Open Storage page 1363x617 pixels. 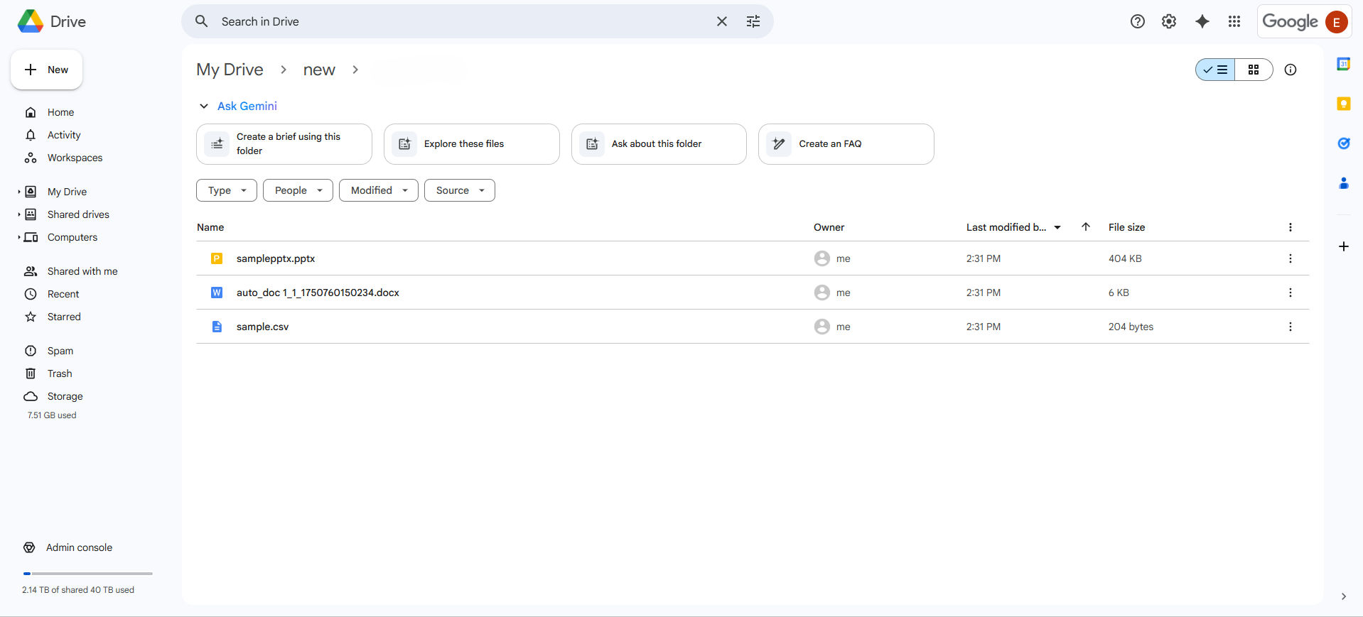pyautogui.click(x=65, y=396)
